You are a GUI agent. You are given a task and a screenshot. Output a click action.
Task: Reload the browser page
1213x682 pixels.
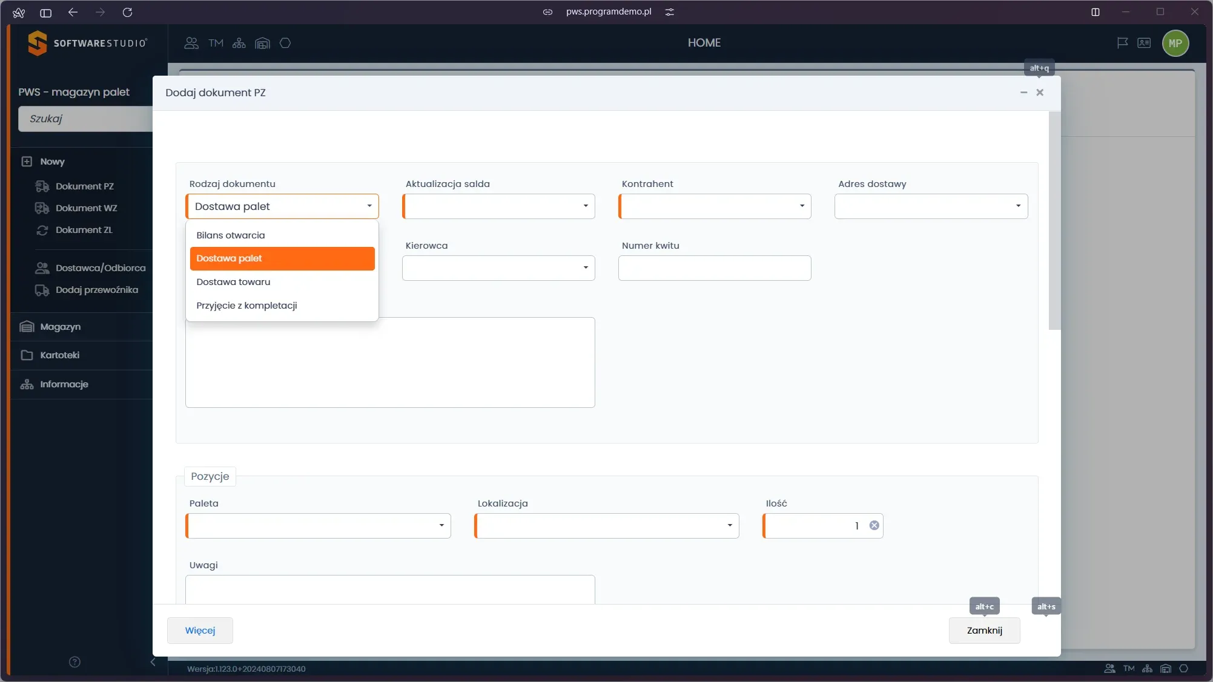point(127,12)
